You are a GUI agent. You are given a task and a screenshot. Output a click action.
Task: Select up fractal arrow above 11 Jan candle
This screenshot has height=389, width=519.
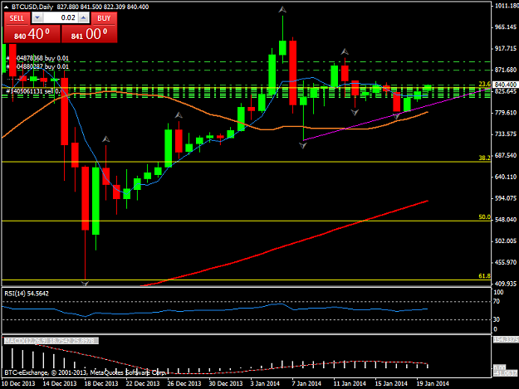(x=345, y=51)
